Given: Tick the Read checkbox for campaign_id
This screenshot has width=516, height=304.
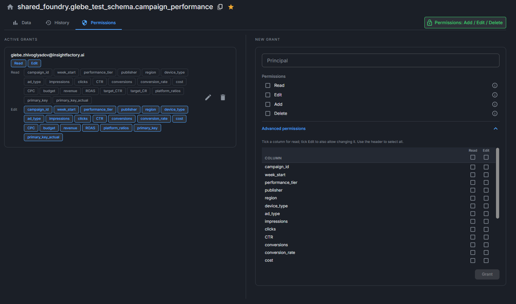Looking at the screenshot, I should 473,167.
